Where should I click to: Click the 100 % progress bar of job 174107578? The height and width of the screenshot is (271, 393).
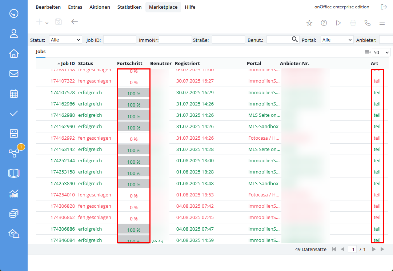tap(134, 93)
